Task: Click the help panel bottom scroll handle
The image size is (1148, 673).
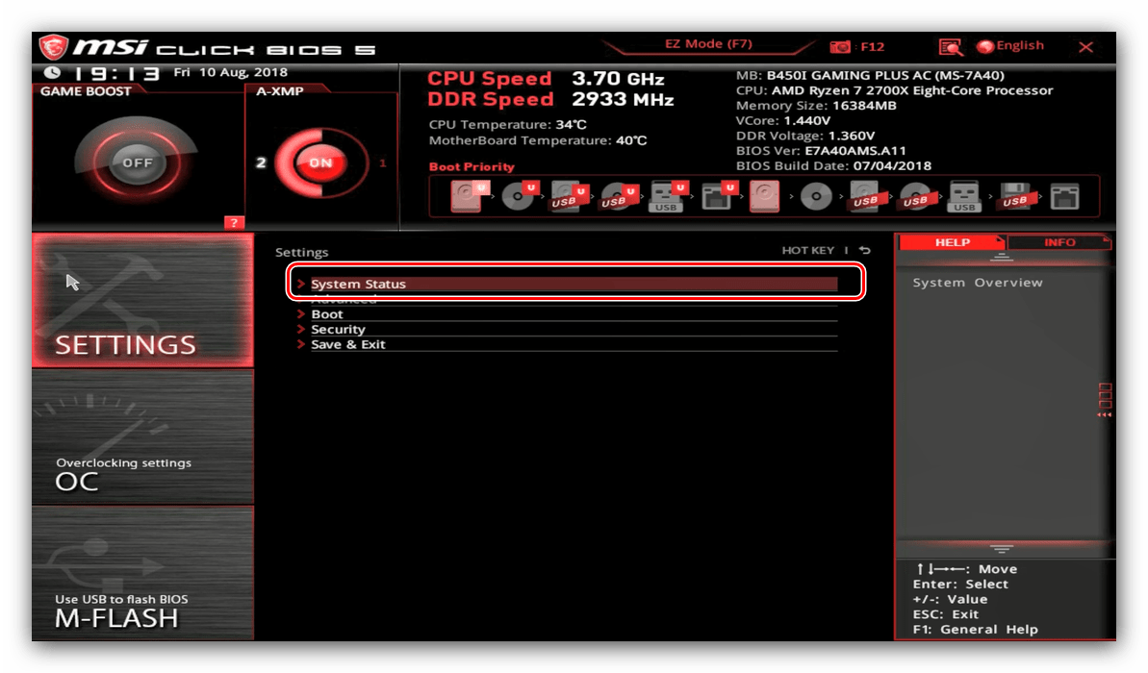Action: tap(1002, 549)
